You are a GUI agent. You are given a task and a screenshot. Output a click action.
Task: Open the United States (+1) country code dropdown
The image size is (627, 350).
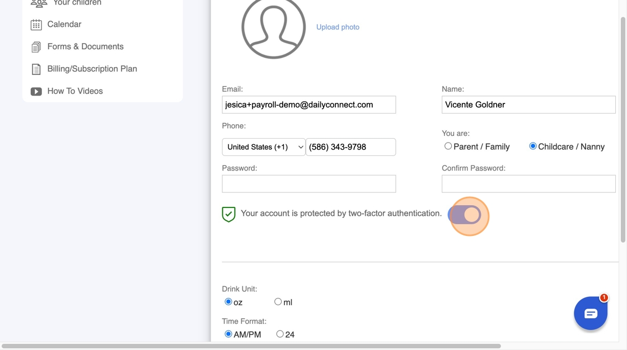[264, 147]
